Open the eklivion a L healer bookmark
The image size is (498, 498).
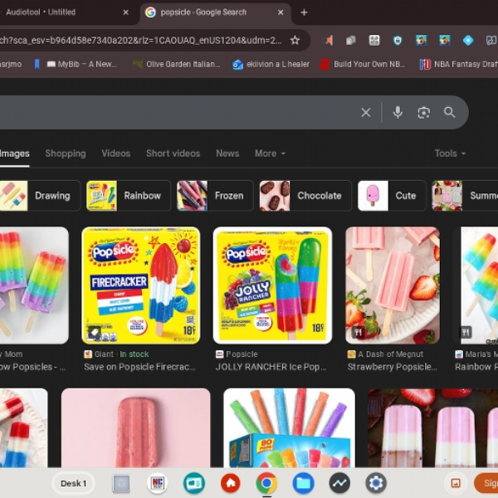coord(271,64)
